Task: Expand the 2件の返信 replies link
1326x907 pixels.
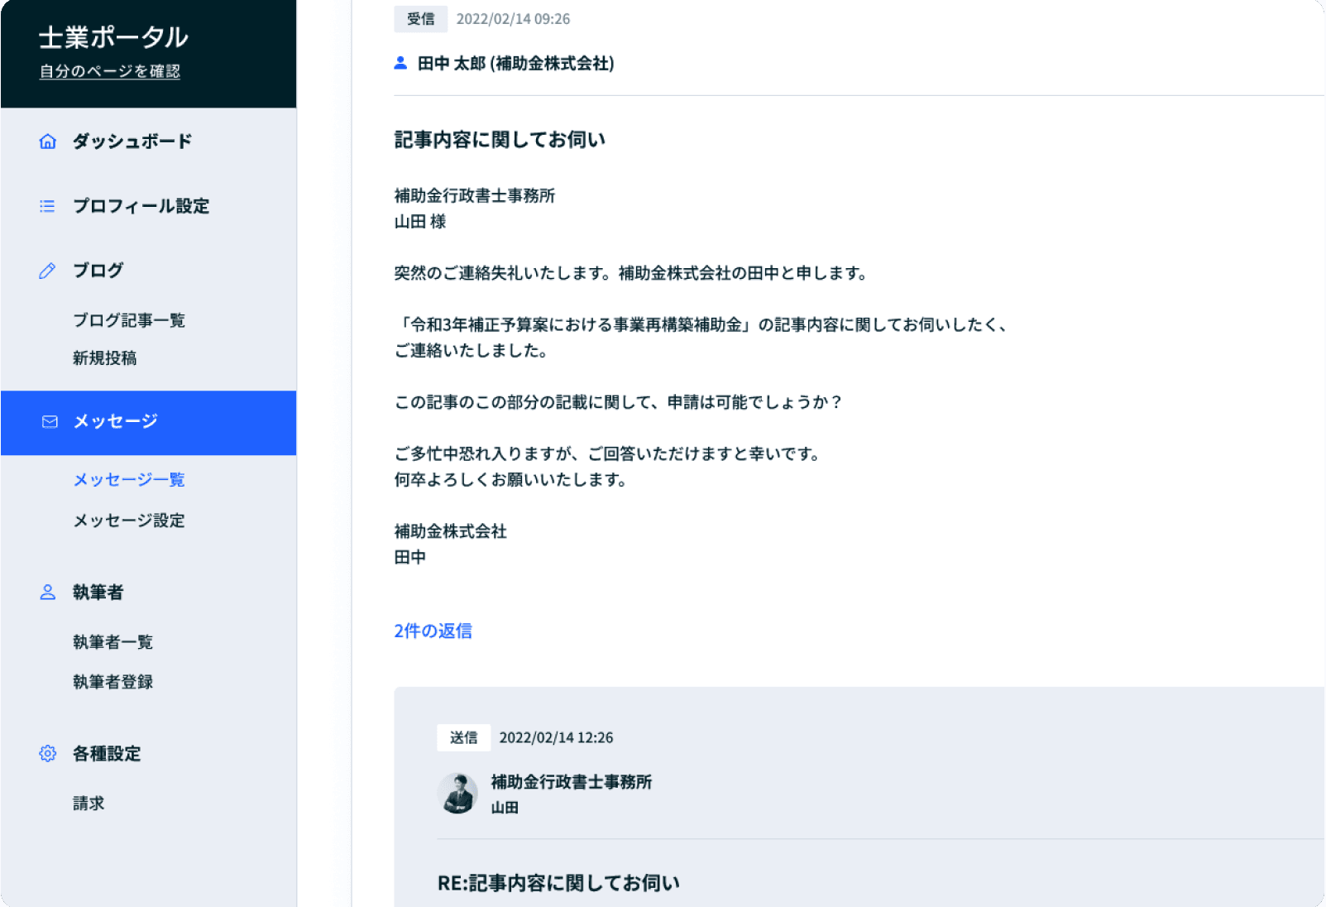Action: [433, 631]
